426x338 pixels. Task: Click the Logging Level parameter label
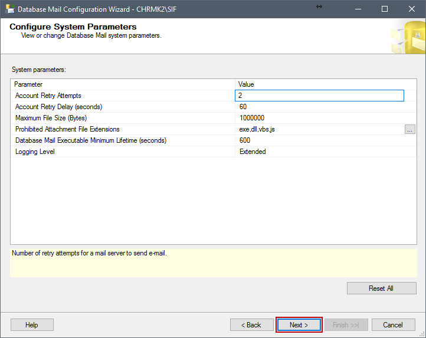click(35, 152)
